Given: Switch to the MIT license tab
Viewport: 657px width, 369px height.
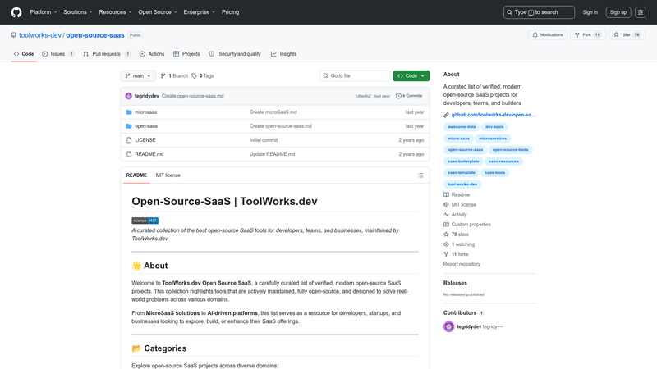Looking at the screenshot, I should point(168,175).
